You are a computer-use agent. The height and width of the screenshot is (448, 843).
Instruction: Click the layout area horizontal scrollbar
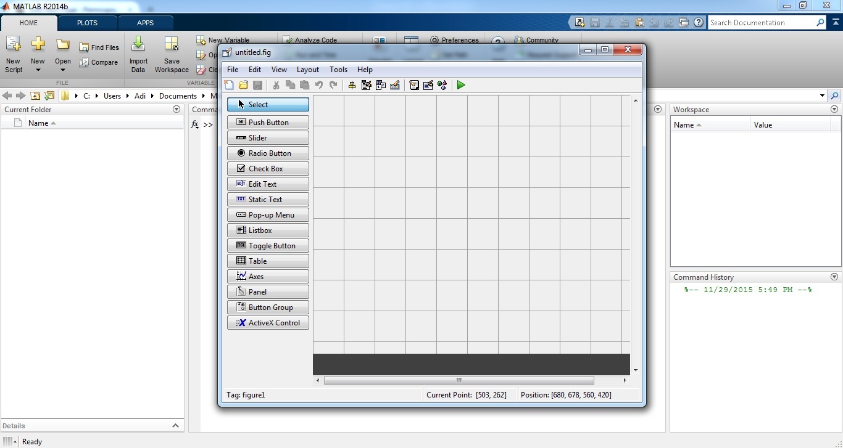459,381
